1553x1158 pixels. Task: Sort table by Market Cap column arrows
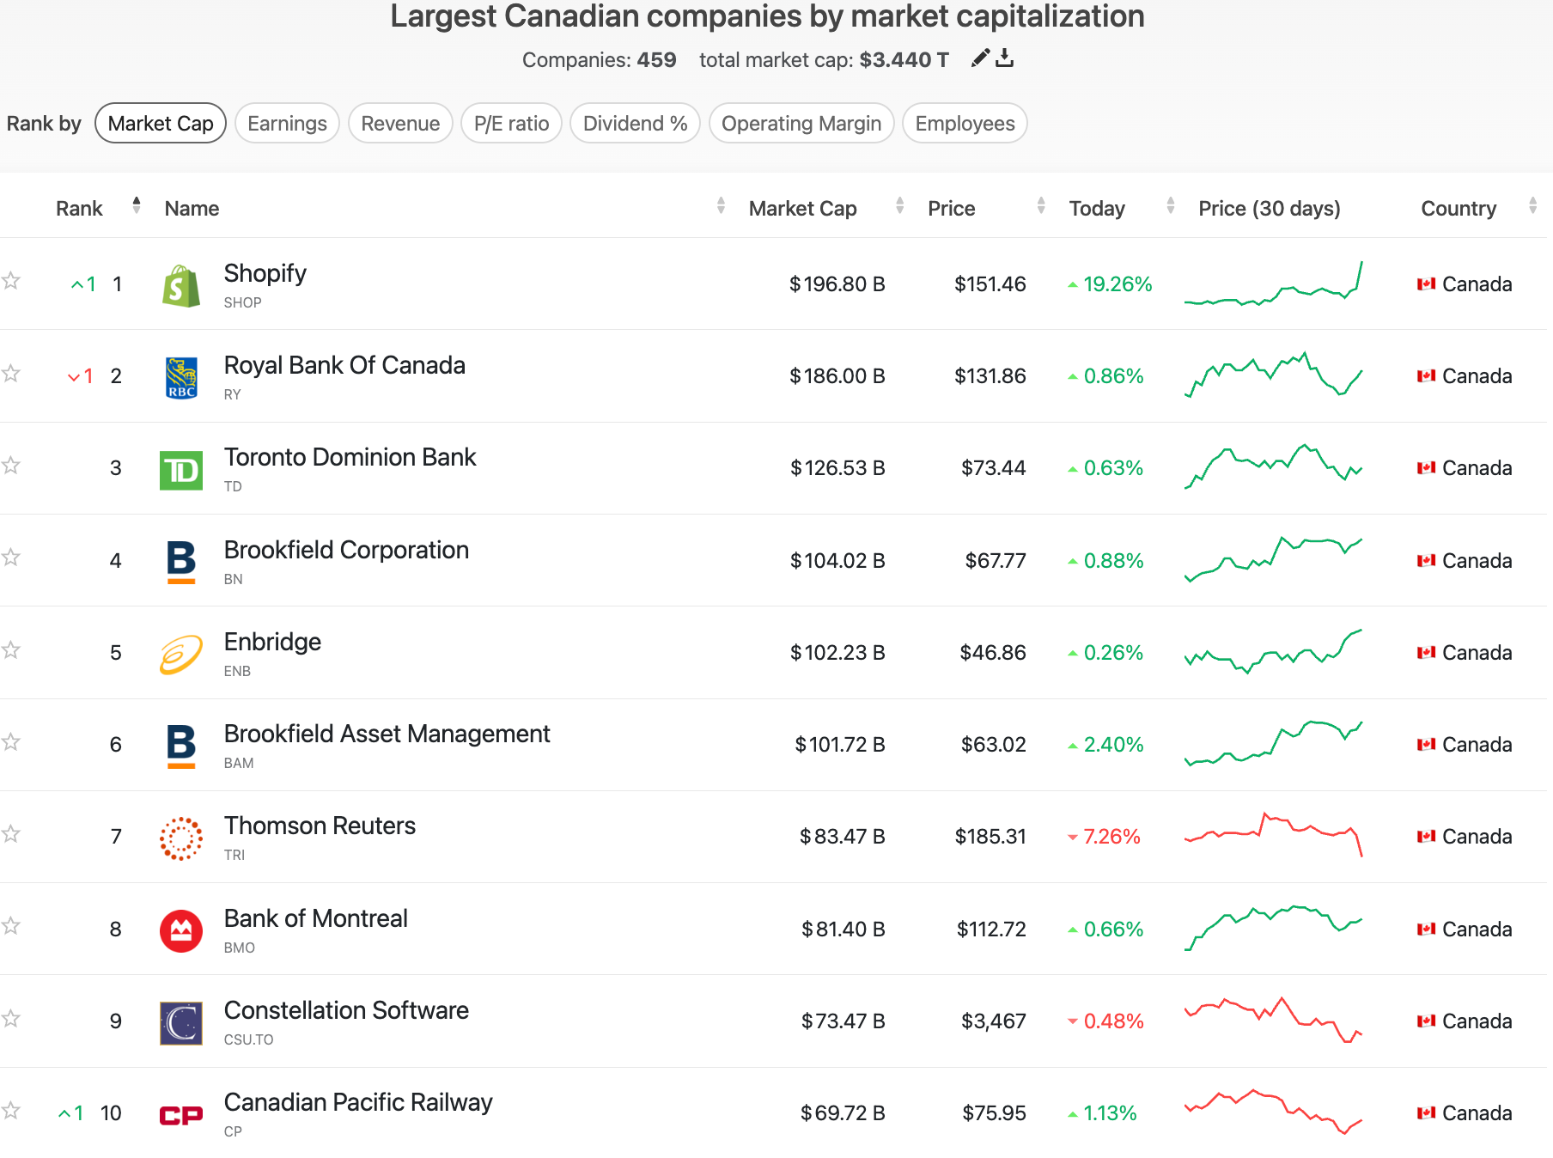[x=900, y=205]
